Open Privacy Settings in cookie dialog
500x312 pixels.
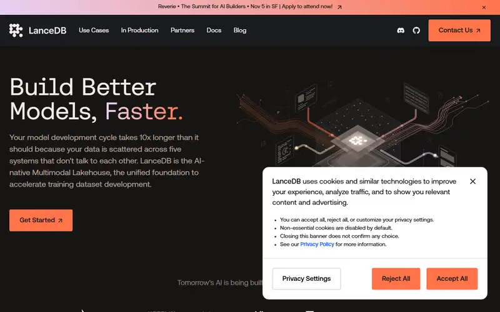[306, 278]
